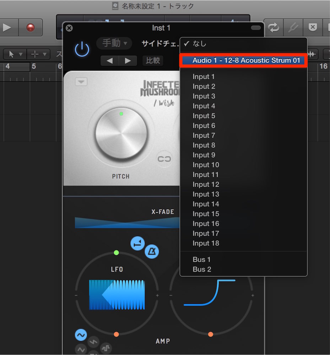Select Input 1 side chain source
Viewport: 330px width, 355px height.
[x=243, y=77]
